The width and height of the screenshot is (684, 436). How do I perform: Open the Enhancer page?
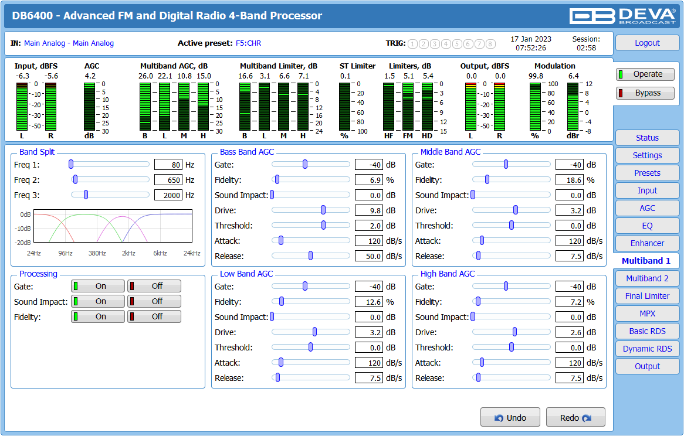[x=648, y=243]
